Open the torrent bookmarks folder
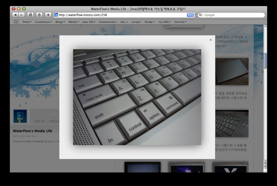Viewport: 277px width, 186px height. pos(180,22)
